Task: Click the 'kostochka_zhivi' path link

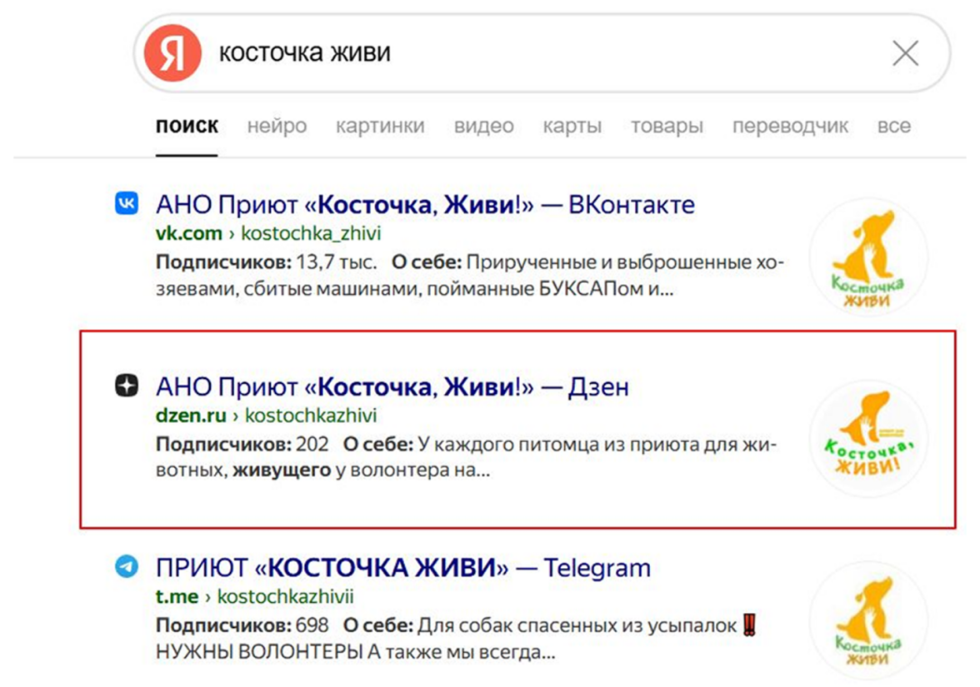Action: tap(311, 233)
